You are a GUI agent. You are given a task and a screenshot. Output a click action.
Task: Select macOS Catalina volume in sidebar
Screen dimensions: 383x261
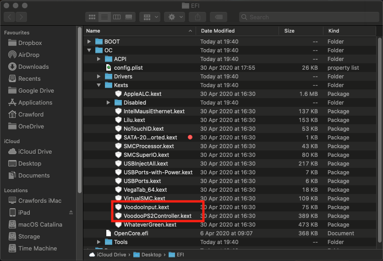point(35,225)
